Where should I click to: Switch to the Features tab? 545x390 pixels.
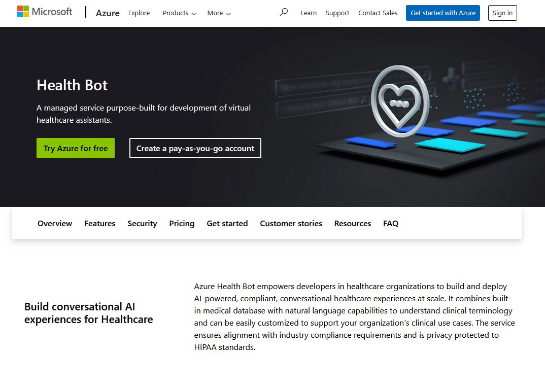[100, 224]
